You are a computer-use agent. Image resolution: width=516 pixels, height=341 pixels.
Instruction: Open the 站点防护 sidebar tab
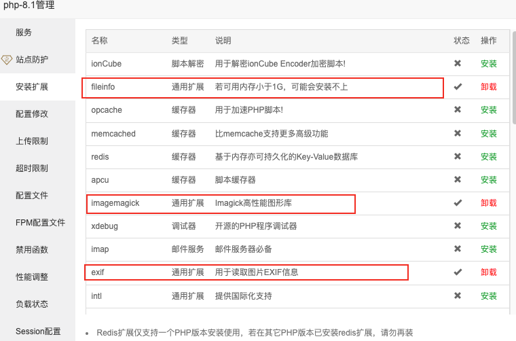(37, 60)
